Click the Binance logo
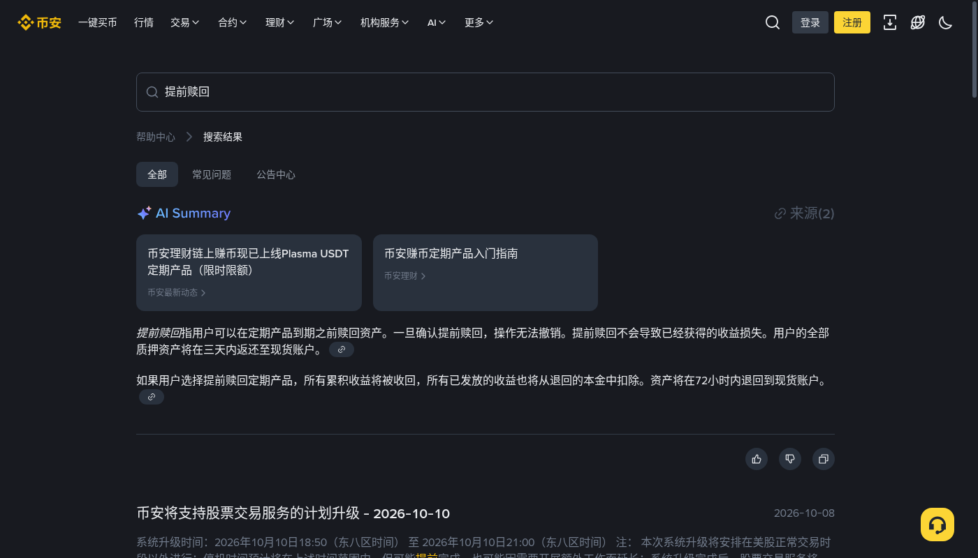The image size is (978, 558). [x=39, y=22]
